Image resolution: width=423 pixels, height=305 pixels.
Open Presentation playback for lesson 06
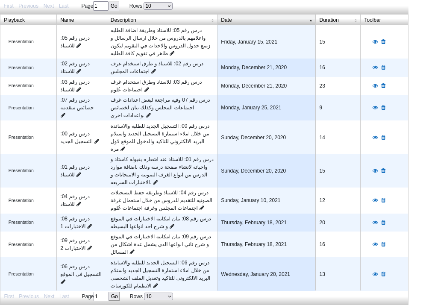click(x=21, y=274)
